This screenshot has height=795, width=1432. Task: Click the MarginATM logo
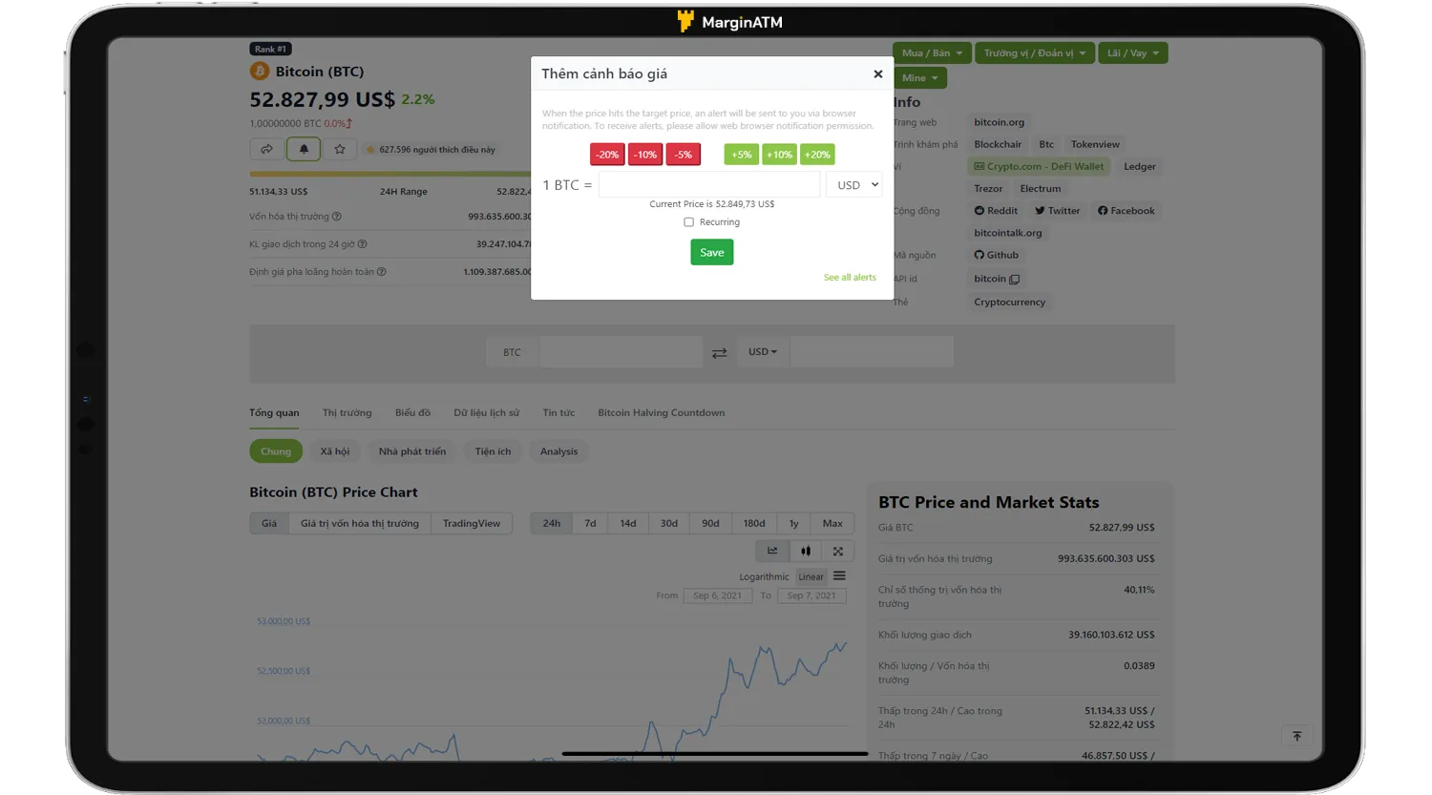(x=729, y=22)
